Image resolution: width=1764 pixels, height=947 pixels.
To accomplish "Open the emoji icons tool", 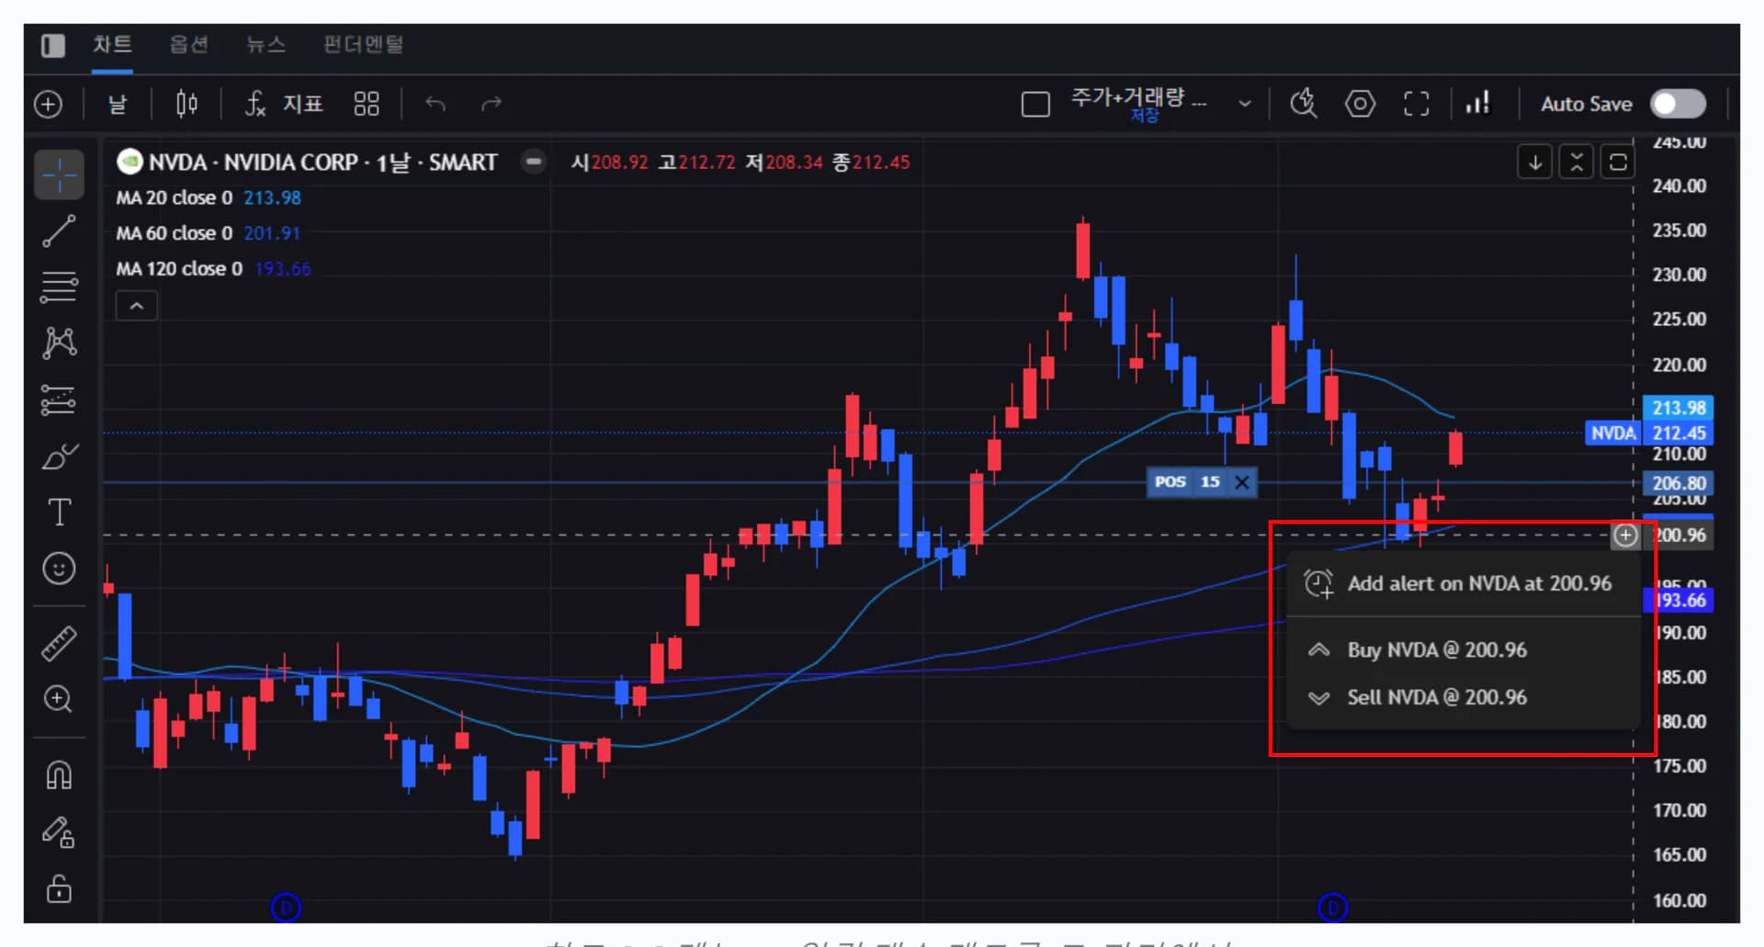I will click(59, 569).
